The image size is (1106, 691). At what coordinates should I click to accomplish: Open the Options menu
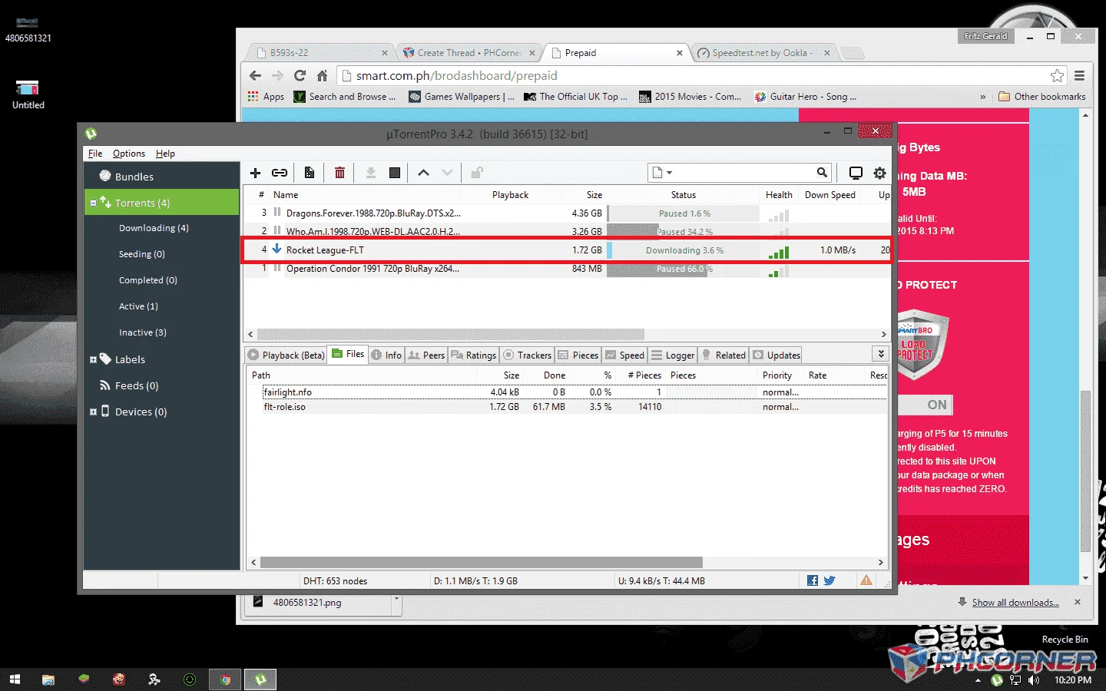pos(129,154)
